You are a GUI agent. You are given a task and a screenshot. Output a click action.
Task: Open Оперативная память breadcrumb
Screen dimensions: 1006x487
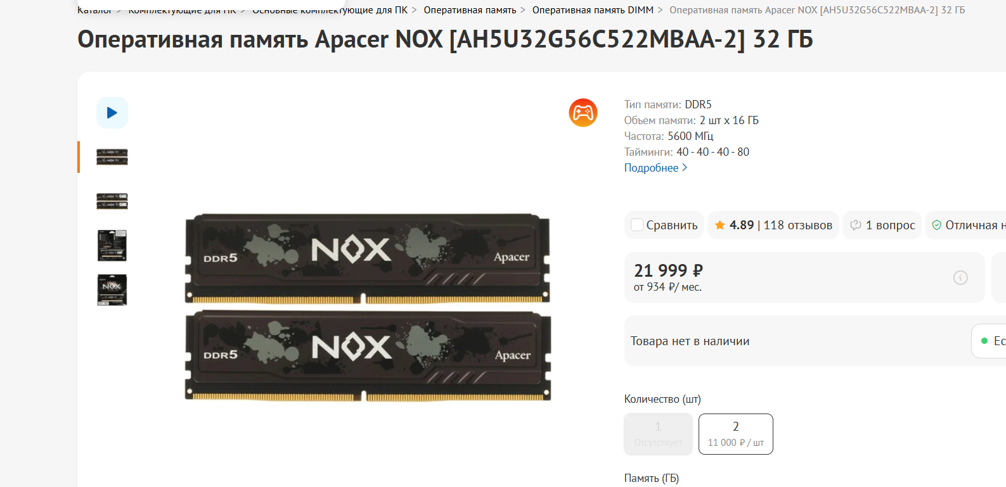point(470,10)
